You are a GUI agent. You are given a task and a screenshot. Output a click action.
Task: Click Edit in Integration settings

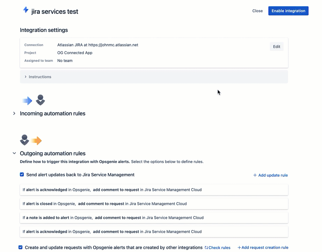click(x=277, y=46)
